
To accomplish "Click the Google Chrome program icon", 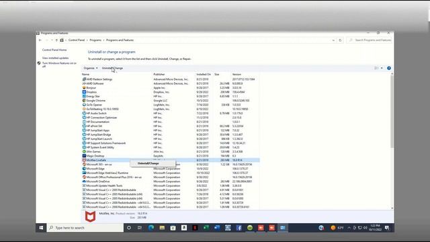I will (x=84, y=100).
